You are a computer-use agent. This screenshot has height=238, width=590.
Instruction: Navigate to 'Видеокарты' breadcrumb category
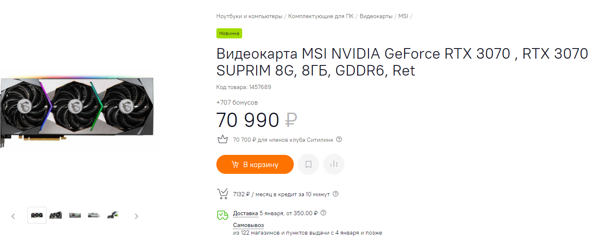pos(376,16)
